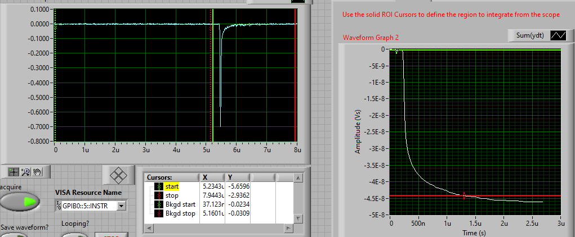This screenshot has width=575, height=237.
Task: Click the Sum(ydt) plot name label
Action: coord(529,35)
